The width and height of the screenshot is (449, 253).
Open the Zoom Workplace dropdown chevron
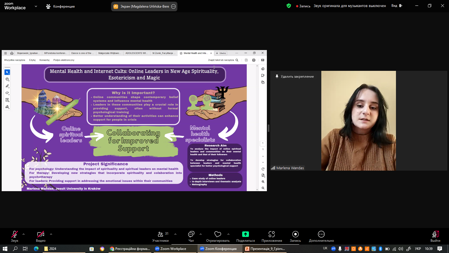click(36, 6)
